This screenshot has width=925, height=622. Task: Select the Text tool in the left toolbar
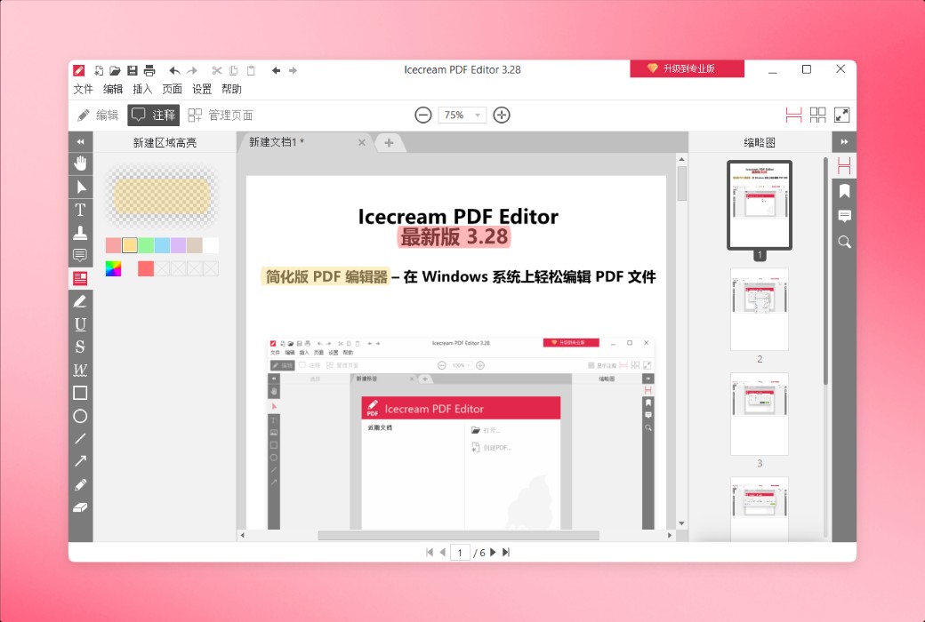point(80,209)
